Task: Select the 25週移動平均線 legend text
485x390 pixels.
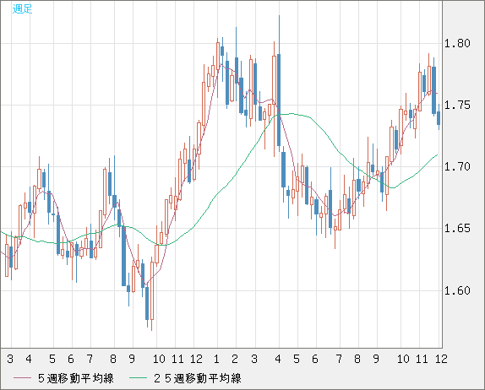Action: click(x=198, y=378)
